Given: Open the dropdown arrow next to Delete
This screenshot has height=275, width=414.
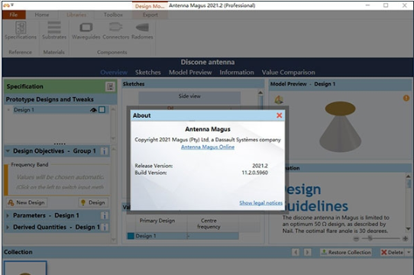Looking at the screenshot, I should point(409,252).
